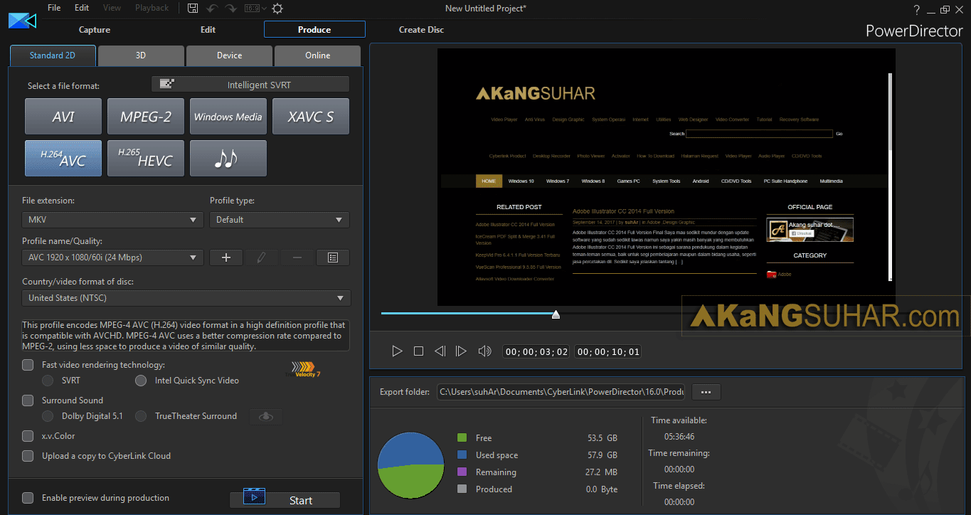This screenshot has width=971, height=515.
Task: Click the undo arrow icon
Action: (x=212, y=9)
